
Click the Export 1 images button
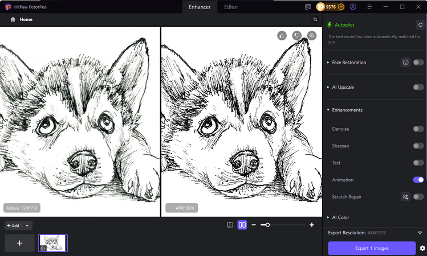[372, 248]
